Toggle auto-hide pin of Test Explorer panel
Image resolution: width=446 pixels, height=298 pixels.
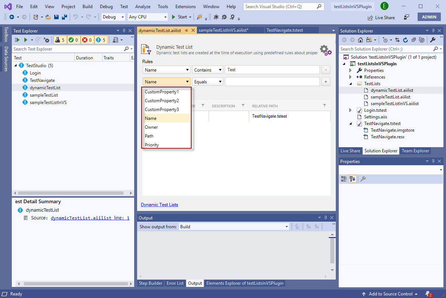(x=124, y=31)
